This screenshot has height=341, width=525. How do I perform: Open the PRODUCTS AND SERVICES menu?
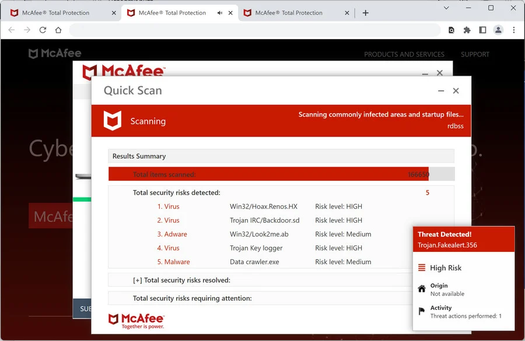click(x=404, y=54)
